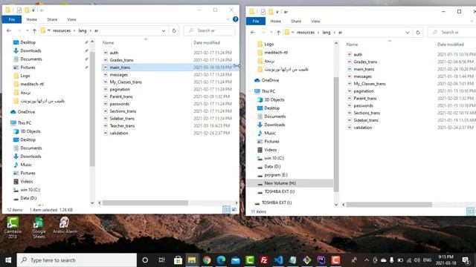Open OneDrive in left navigation pane
Image resolution: width=476 pixels, height=267 pixels.
[26, 112]
